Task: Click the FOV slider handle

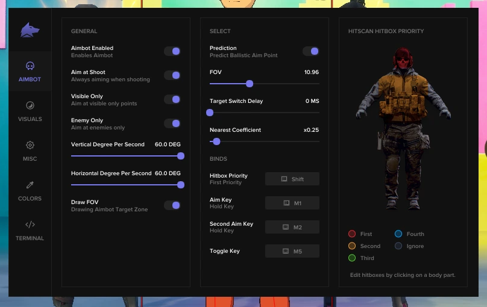Action: (x=250, y=84)
